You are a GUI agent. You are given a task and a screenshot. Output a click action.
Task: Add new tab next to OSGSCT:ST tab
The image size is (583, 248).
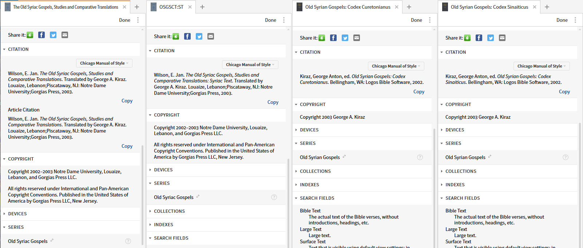[202, 7]
